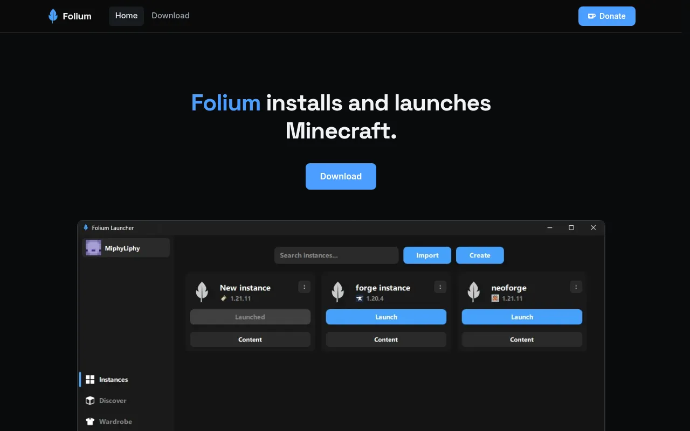
Task: Click the Folium leaf logo in the header
Action: tap(53, 16)
